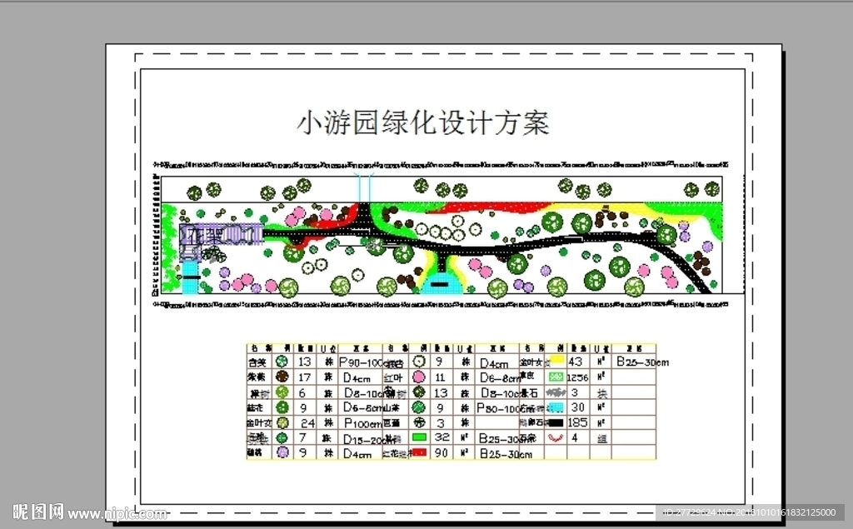This screenshot has width=853, height=529.
Task: Click the purple plant symbol in the bottom-left legend row
Action: (x=282, y=452)
